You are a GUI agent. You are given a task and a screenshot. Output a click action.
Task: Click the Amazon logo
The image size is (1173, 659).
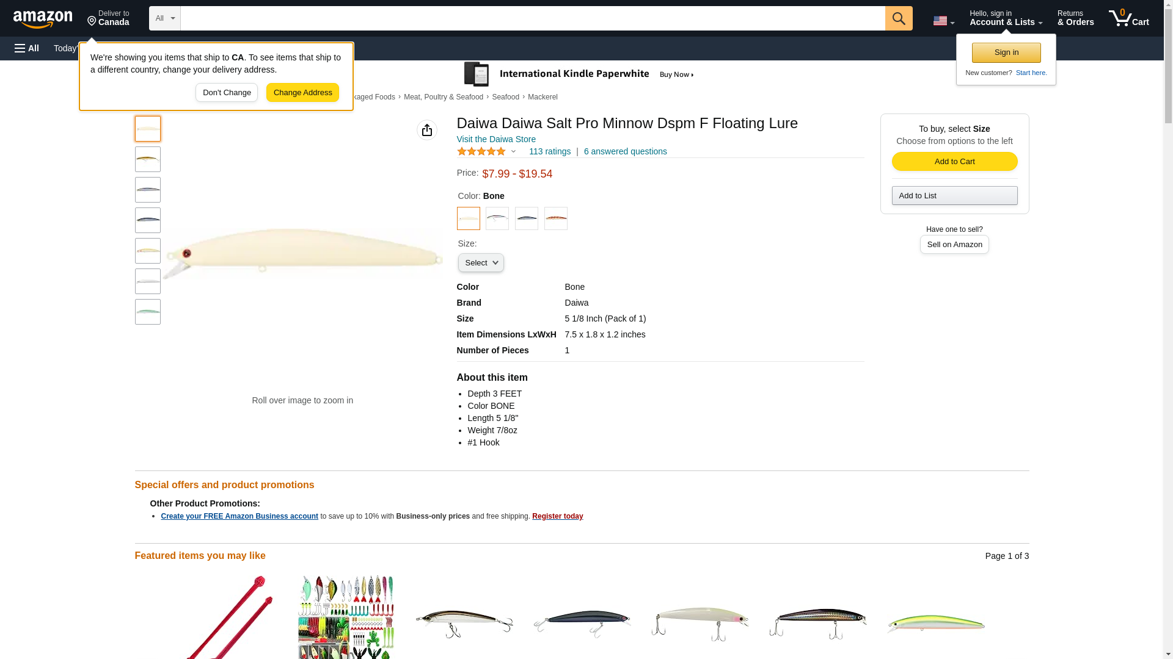click(x=43, y=19)
